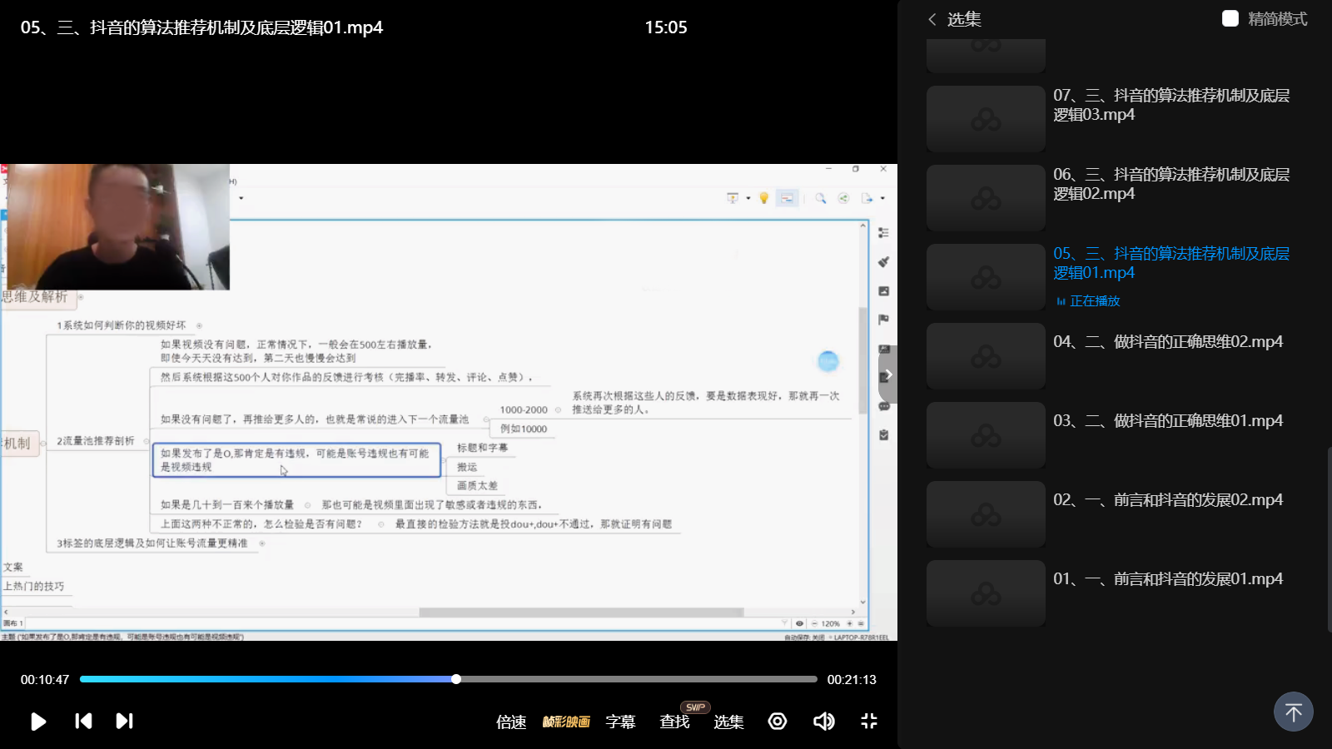Open 02 前言和抖音的发展02.mp4
This screenshot has height=749, width=1332.
pos(1167,499)
